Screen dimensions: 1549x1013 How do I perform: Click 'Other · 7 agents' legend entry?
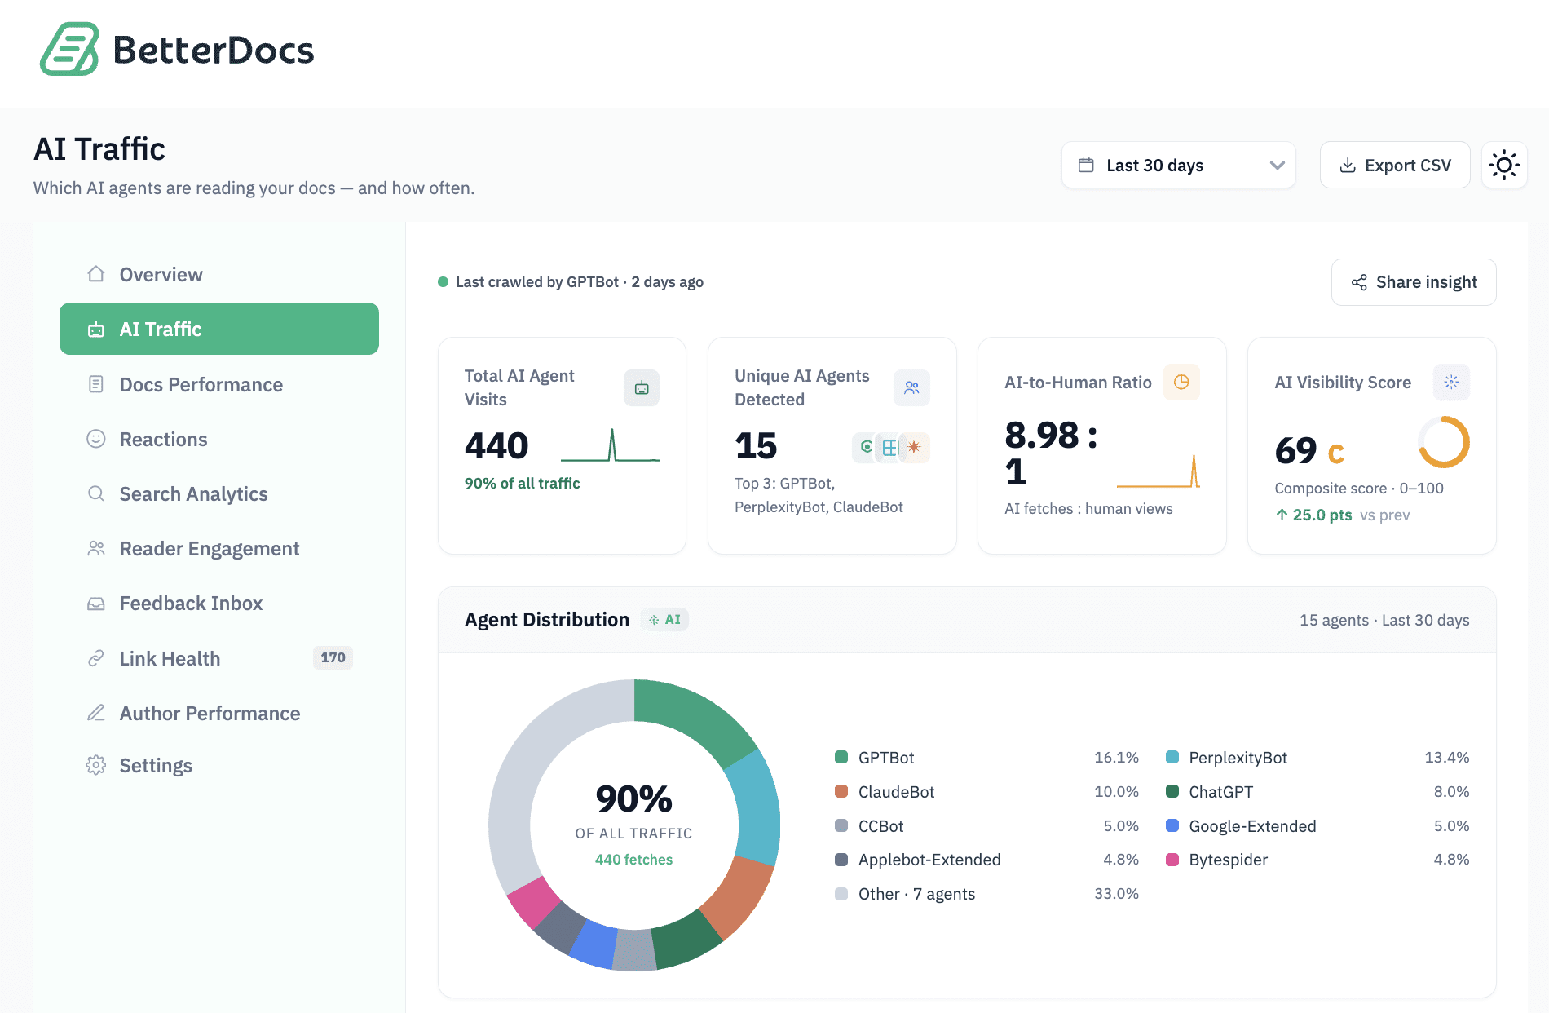point(986,894)
